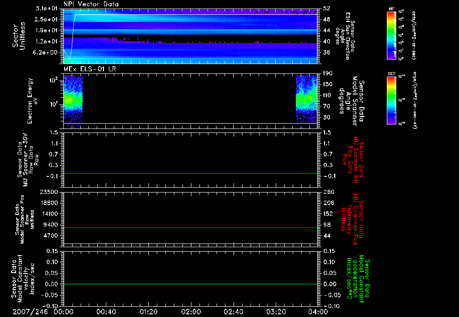The width and height of the screenshot is (459, 317).
Task: Click the green "Model Constant acceleration" label
Action: [358, 278]
